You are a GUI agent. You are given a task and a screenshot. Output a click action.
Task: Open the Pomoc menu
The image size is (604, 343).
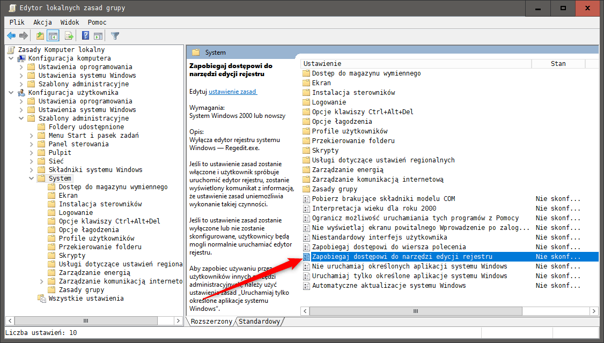[97, 23]
